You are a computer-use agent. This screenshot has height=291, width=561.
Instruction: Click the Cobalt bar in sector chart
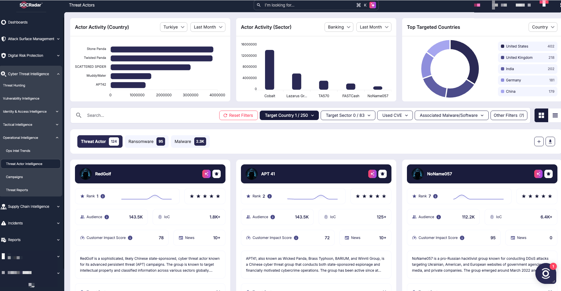coord(270,70)
